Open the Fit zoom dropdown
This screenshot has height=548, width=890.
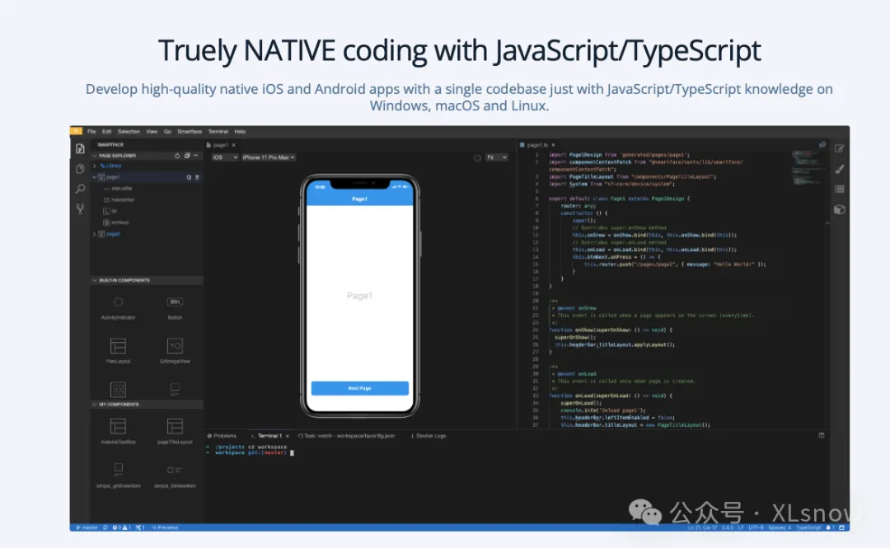(497, 157)
